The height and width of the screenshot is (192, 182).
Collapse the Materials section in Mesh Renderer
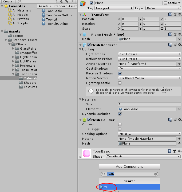[80, 99]
